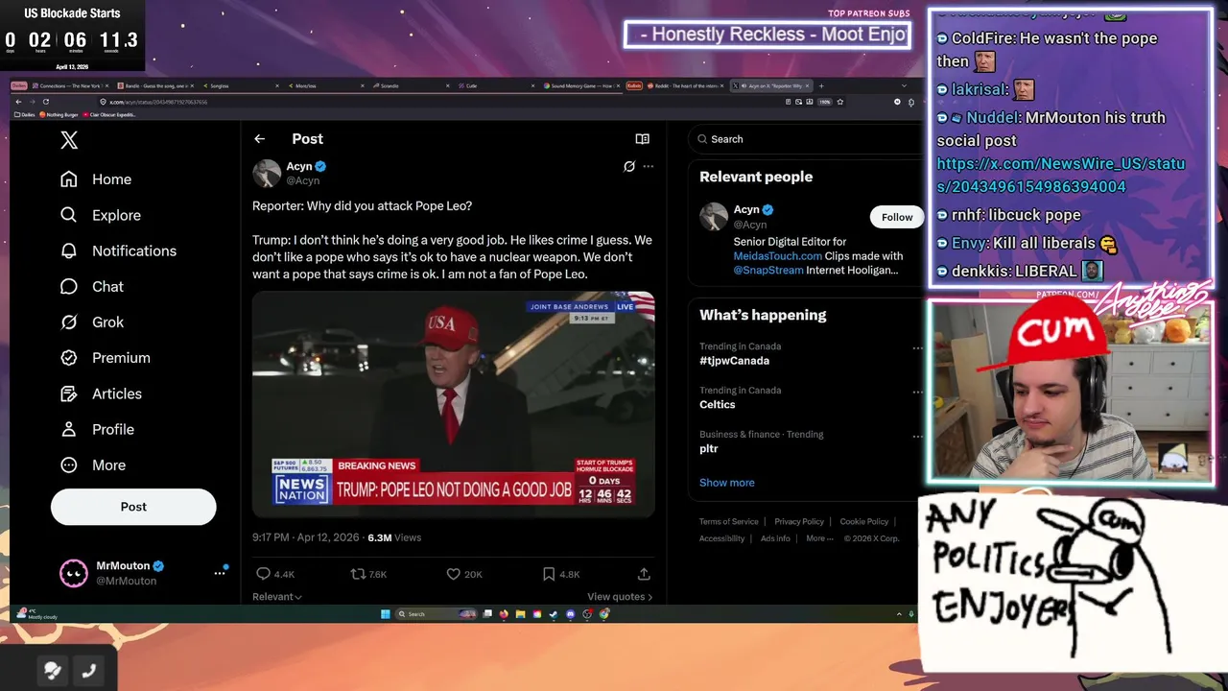The width and height of the screenshot is (1228, 691).
Task: Open File Explorer from the taskbar
Action: (520, 614)
